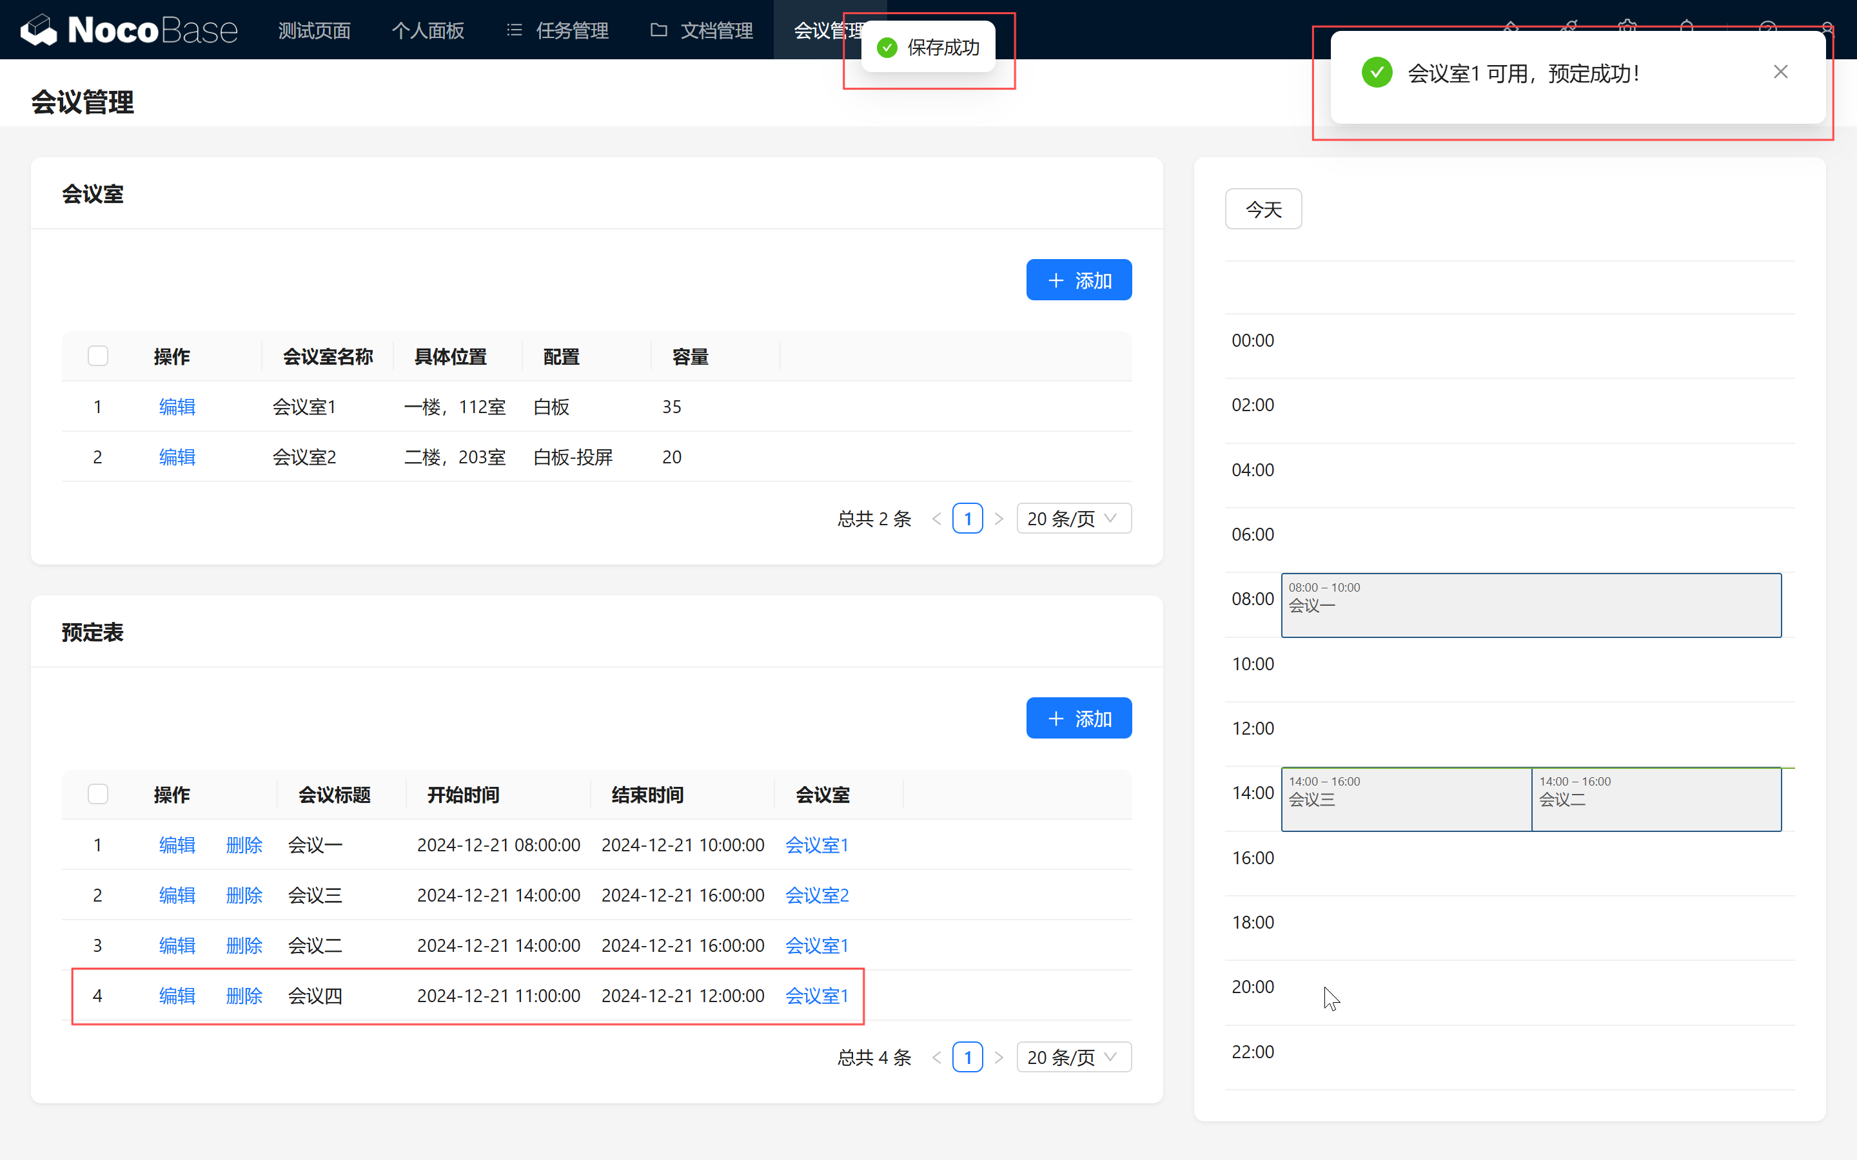Image resolution: width=1857 pixels, height=1160 pixels.
Task: Select all rows in 会议室 table
Action: tap(97, 356)
